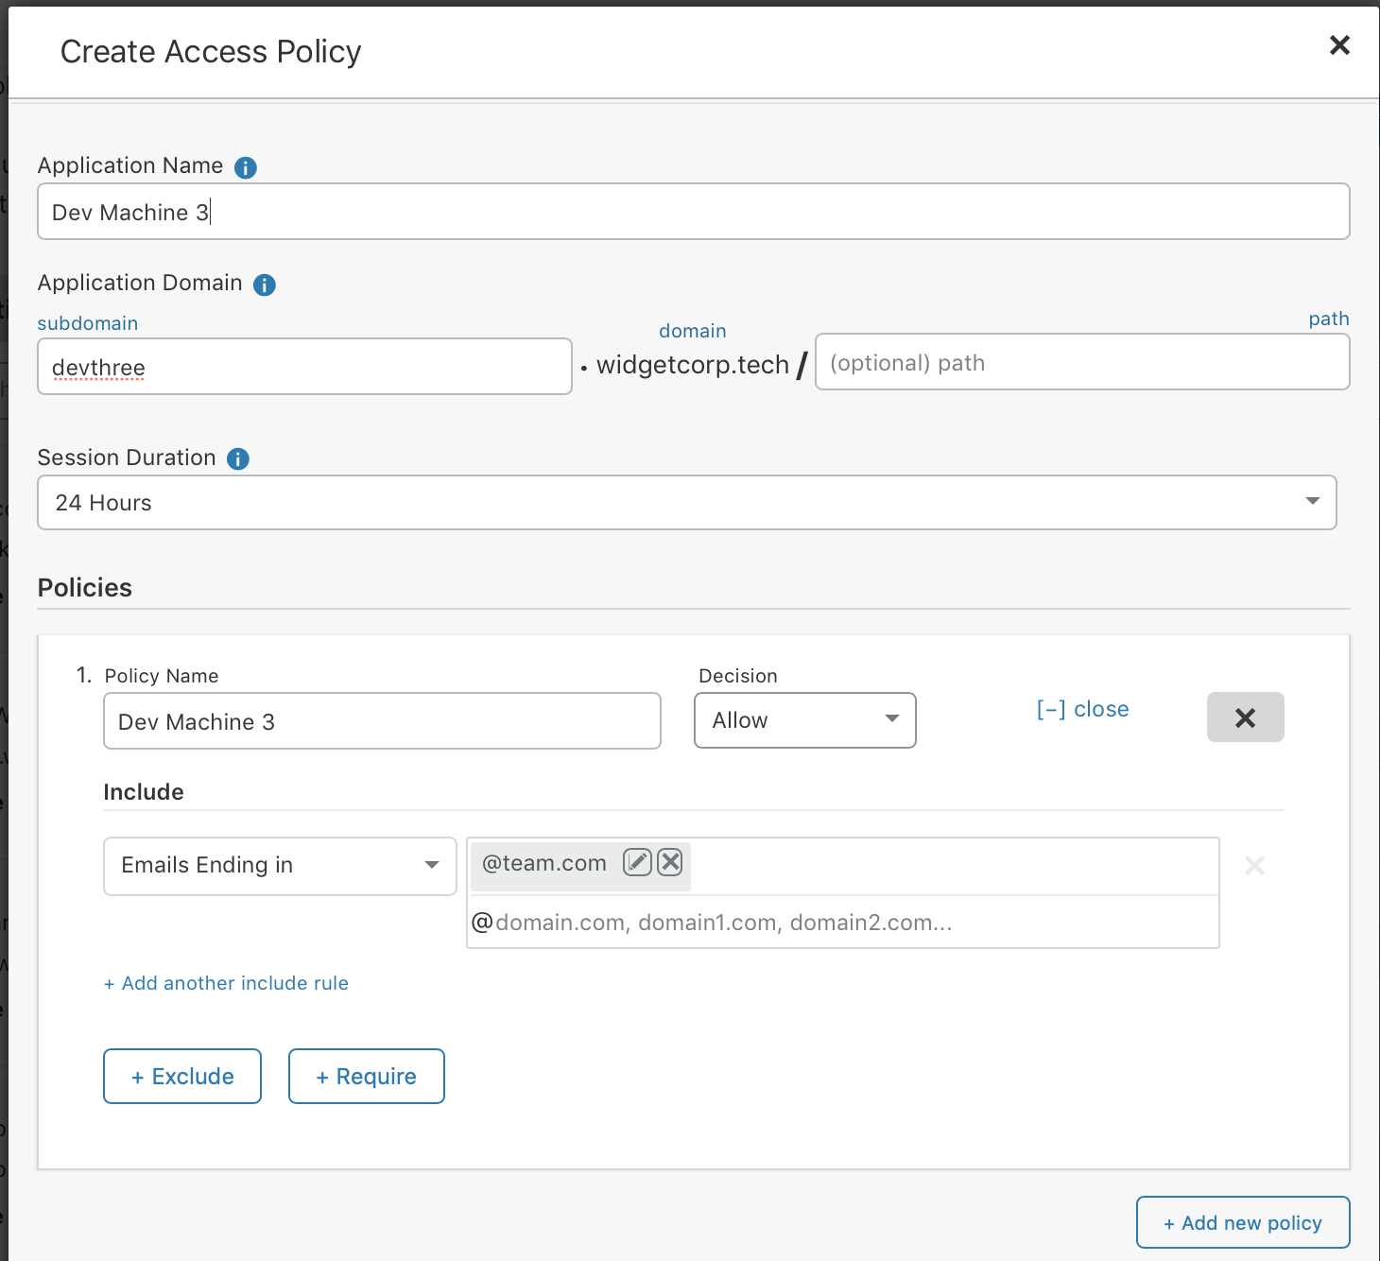The width and height of the screenshot is (1380, 1261).
Task: Open the Emails Ending in rule dropdown
Action: [x=280, y=866]
